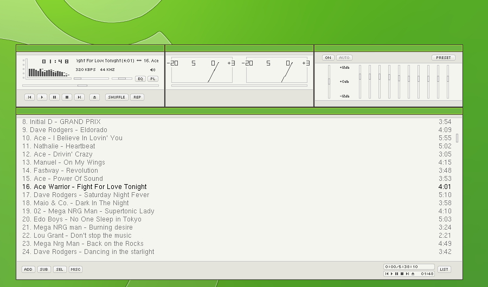Click the 44 KHZ sample rate readout
The image size is (488, 287).
click(107, 70)
